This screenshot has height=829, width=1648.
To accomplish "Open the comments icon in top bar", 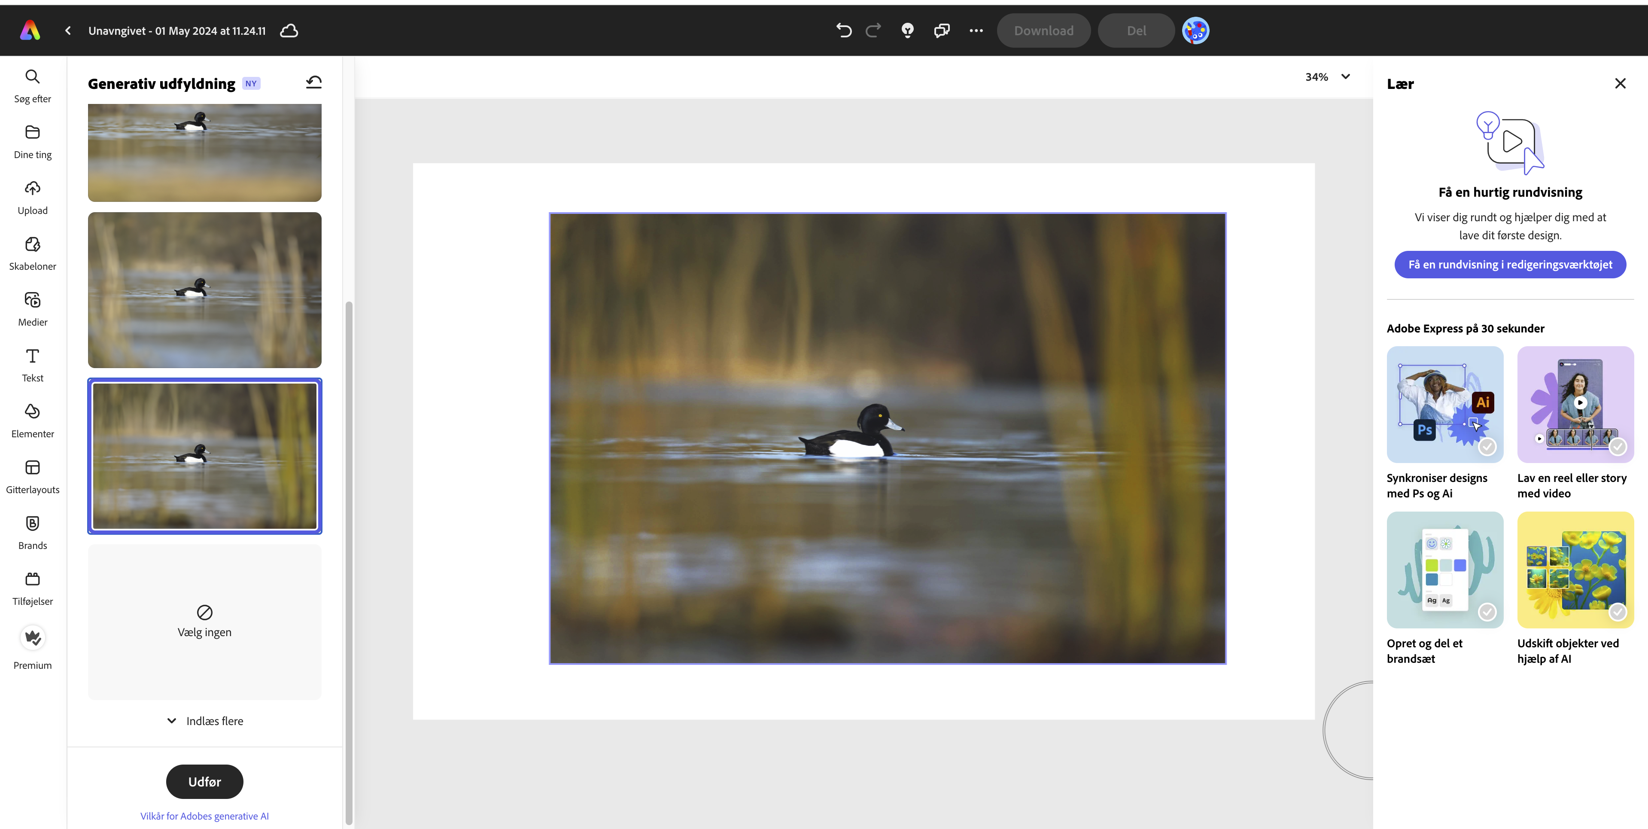I will 942,30.
